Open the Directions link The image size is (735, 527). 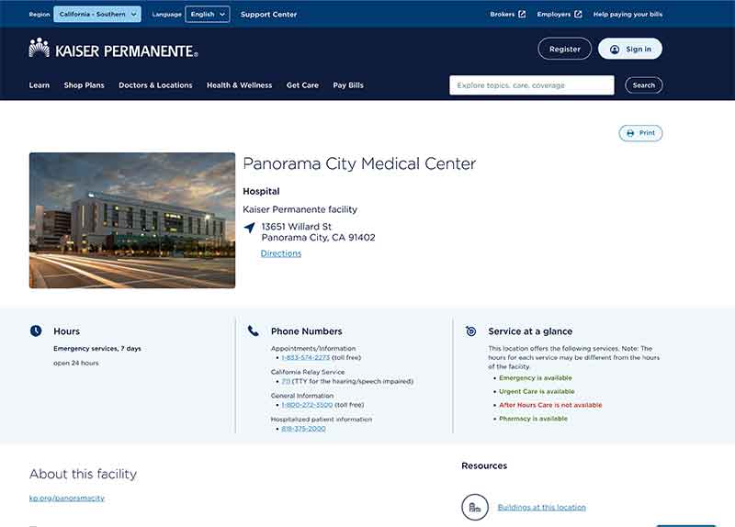pyautogui.click(x=280, y=253)
